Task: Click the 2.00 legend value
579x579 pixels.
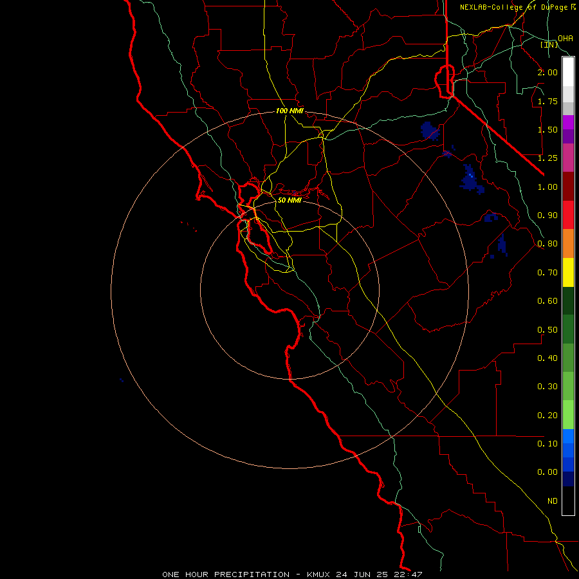Action: pos(547,72)
